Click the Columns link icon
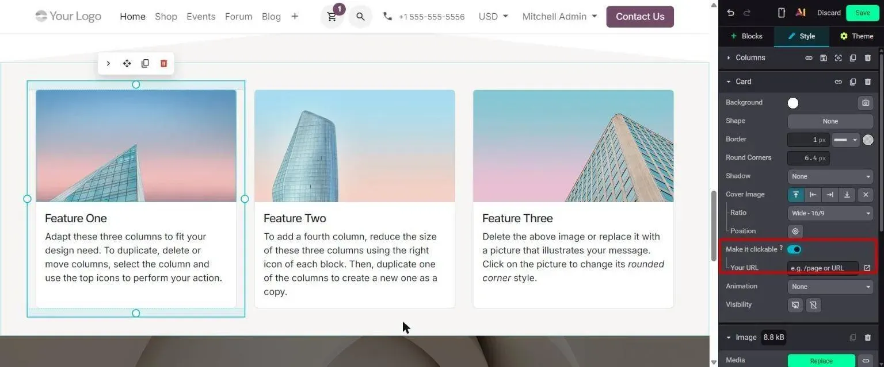Screen dimensions: 884x367 [x=809, y=58]
